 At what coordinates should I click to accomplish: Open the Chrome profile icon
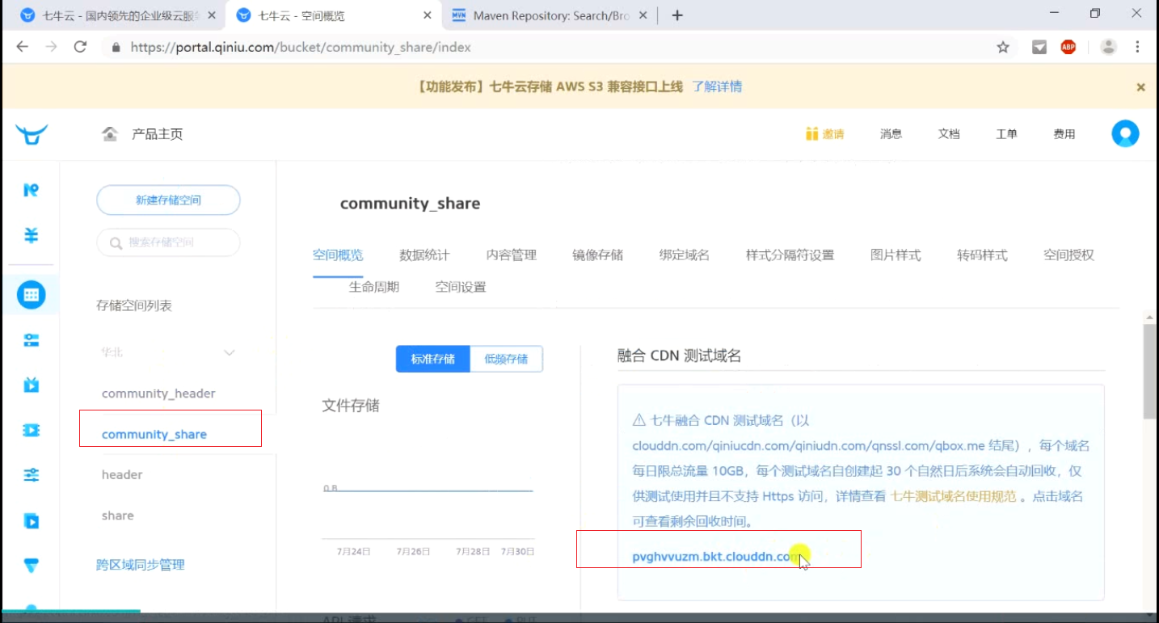tap(1108, 47)
